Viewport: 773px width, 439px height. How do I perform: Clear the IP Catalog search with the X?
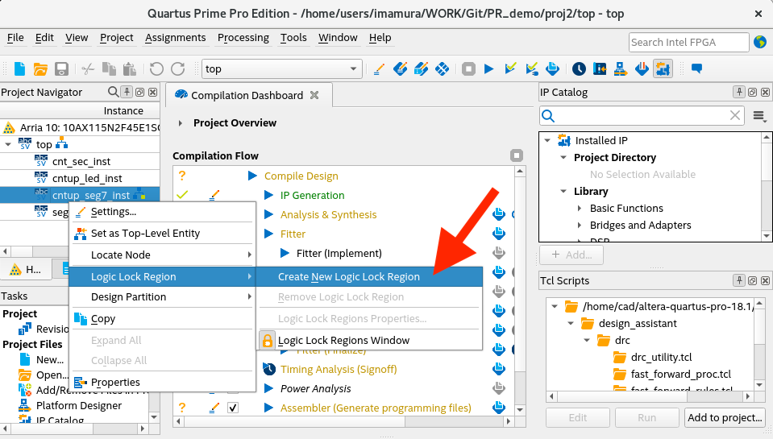[734, 115]
